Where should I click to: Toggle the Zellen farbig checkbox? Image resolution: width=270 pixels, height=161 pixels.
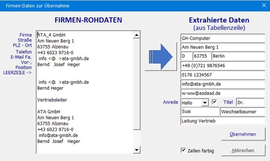[x=183, y=150]
